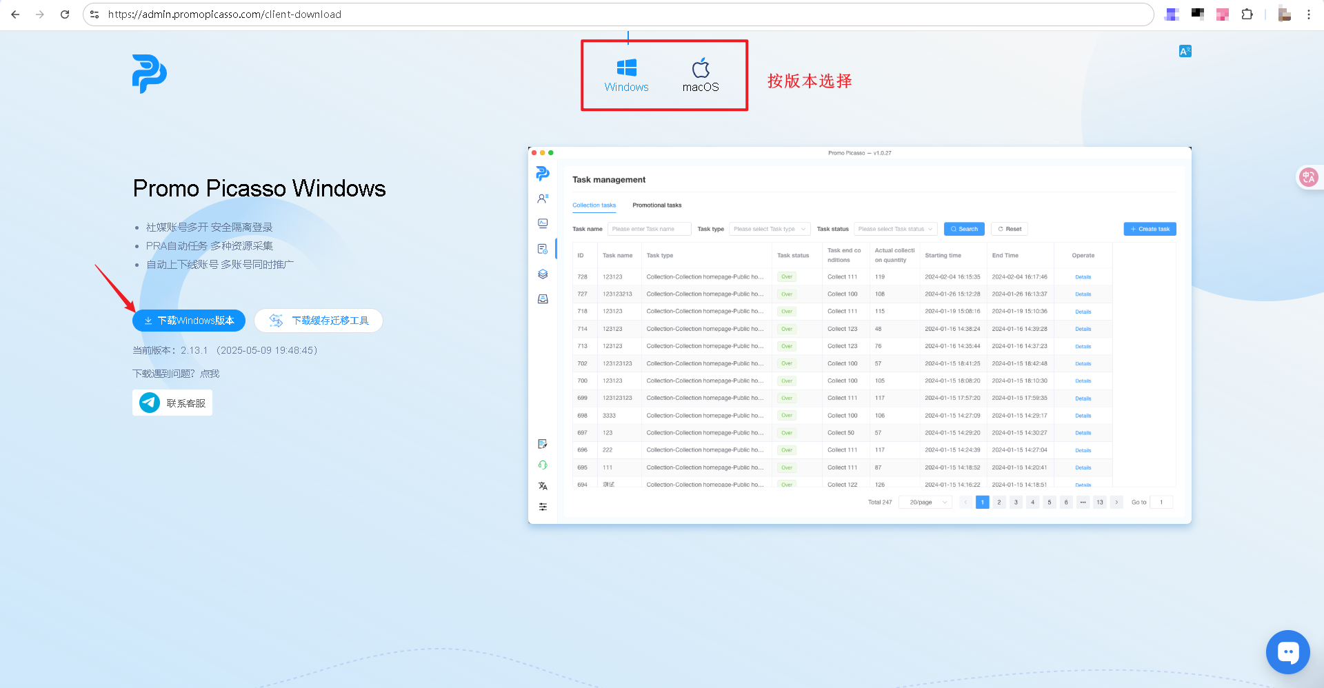Screen dimensions: 1324x688
Task: Open the browser Extensions puzzle icon
Action: tap(1247, 14)
